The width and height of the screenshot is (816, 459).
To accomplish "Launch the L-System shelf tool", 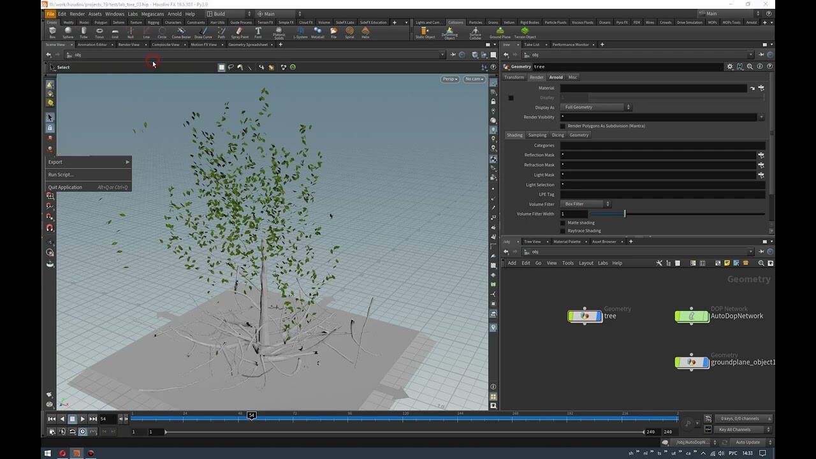I will (301, 32).
